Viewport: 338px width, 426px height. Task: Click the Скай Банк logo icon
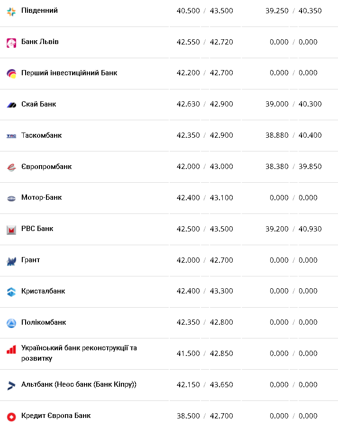(x=11, y=105)
